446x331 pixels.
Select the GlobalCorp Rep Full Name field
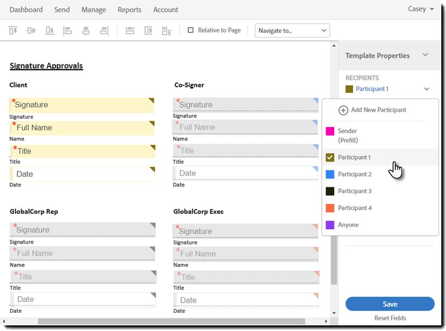click(83, 253)
